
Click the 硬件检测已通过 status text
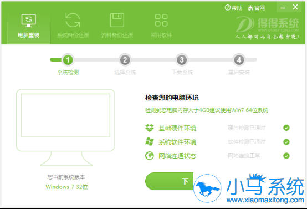click(247, 128)
